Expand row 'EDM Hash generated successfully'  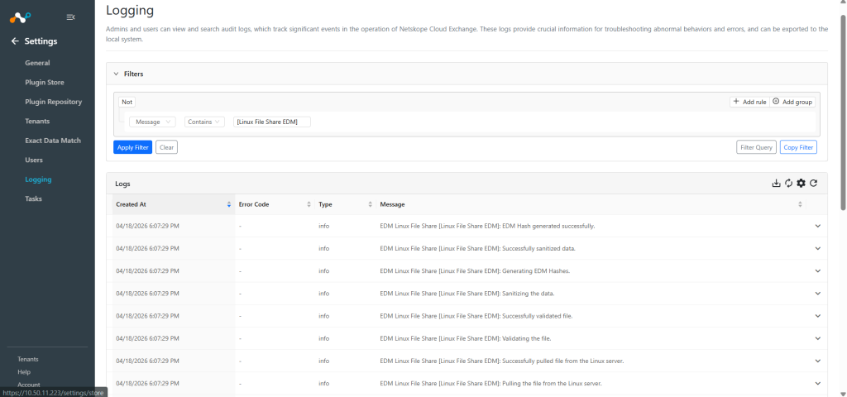pyautogui.click(x=817, y=227)
